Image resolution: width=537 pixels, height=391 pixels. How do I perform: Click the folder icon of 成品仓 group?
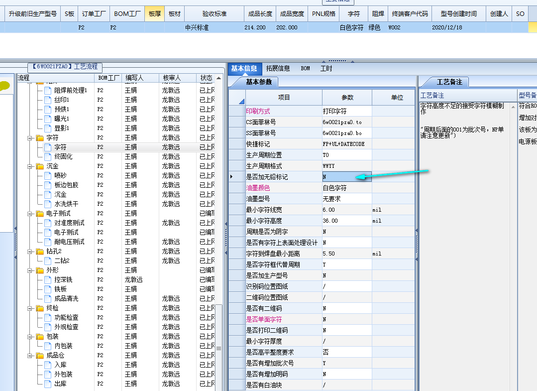click(x=40, y=355)
